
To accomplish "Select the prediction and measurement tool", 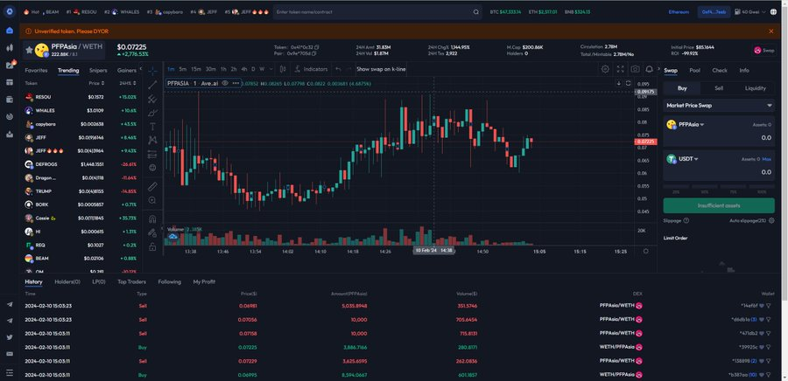I will click(x=152, y=155).
